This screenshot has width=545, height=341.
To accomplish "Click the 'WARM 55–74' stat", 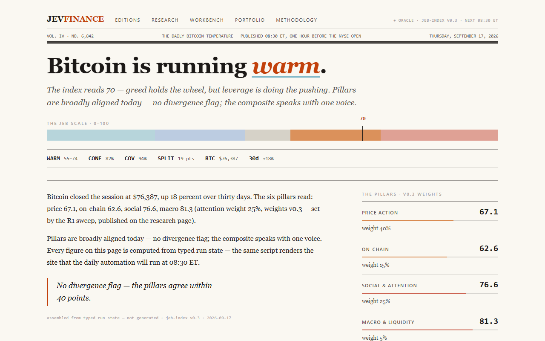I will tap(62, 159).
